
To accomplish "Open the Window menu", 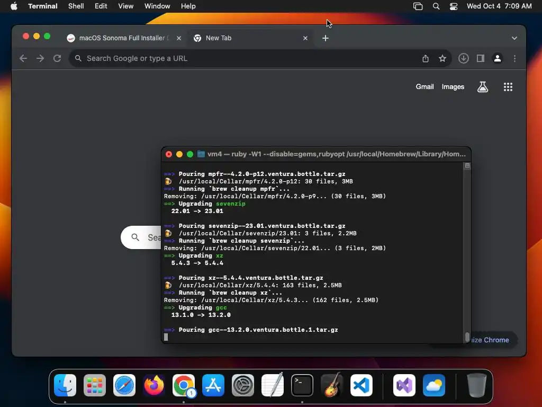I will click(x=157, y=6).
